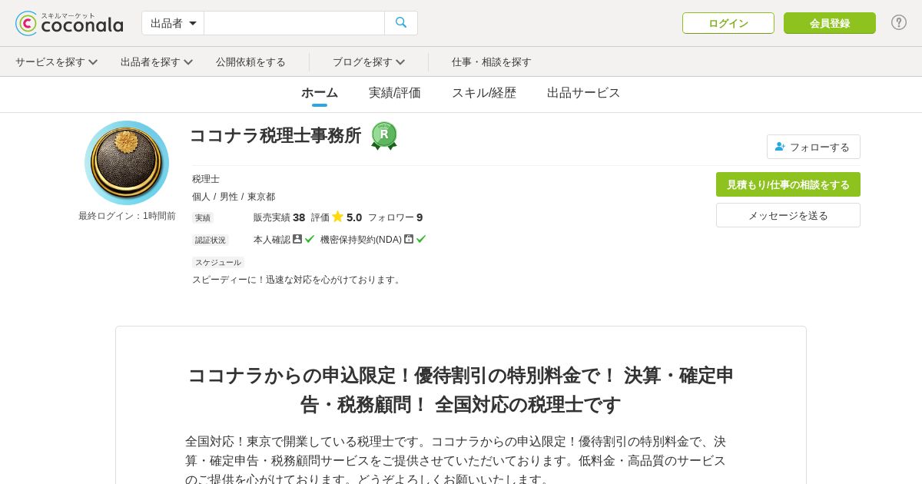Select the ホーム tab
922x484 pixels.
320,93
